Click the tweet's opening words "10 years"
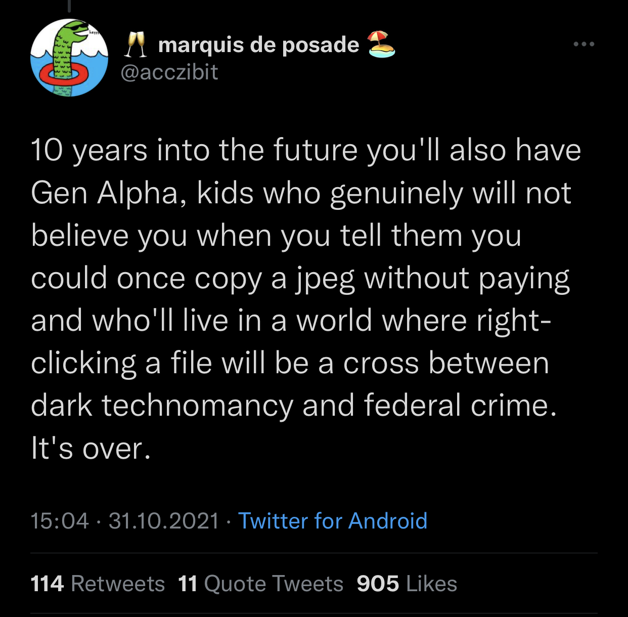The image size is (628, 617). coord(89,151)
